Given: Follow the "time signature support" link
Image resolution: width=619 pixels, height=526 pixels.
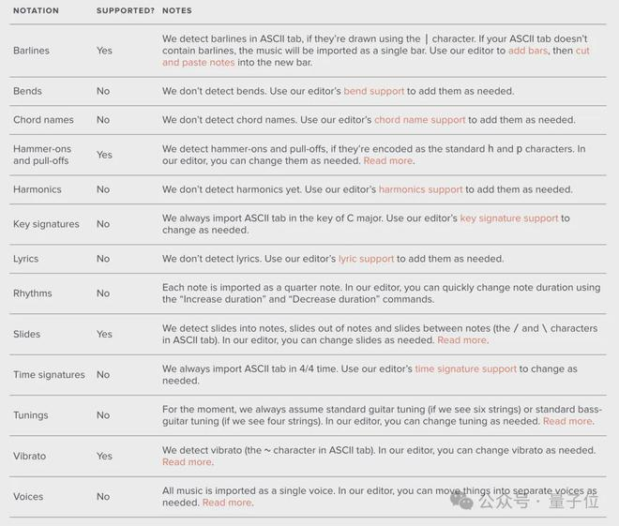Looking at the screenshot, I should [465, 369].
